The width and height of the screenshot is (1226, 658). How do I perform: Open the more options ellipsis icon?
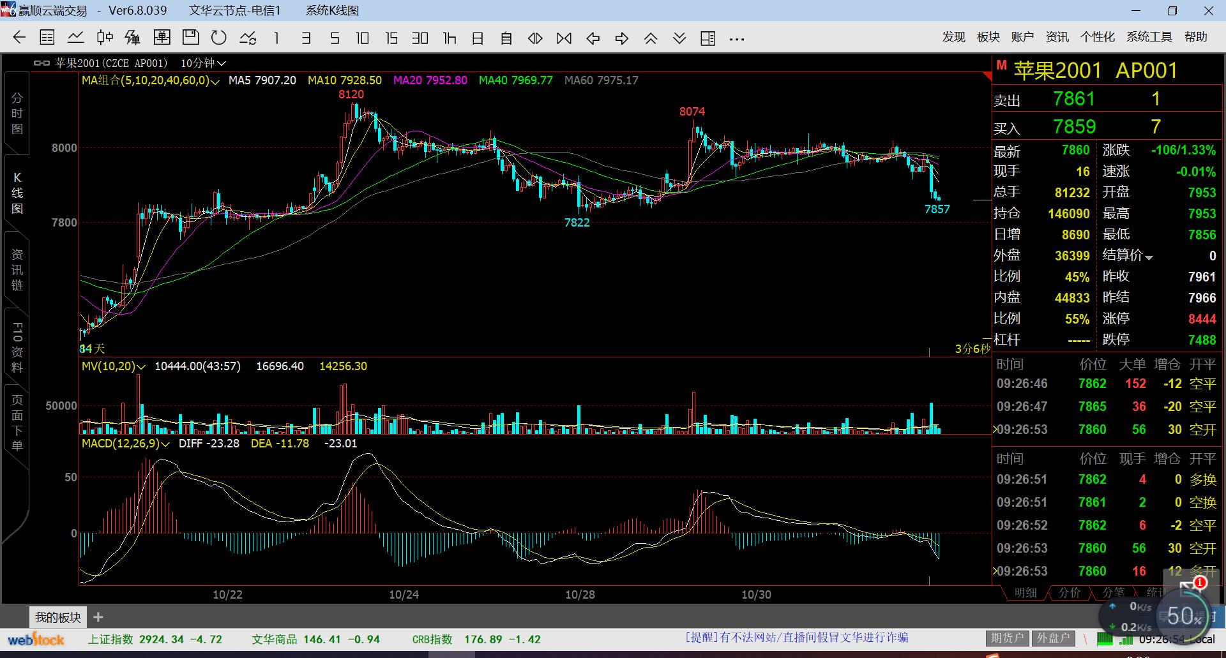pyautogui.click(x=737, y=39)
